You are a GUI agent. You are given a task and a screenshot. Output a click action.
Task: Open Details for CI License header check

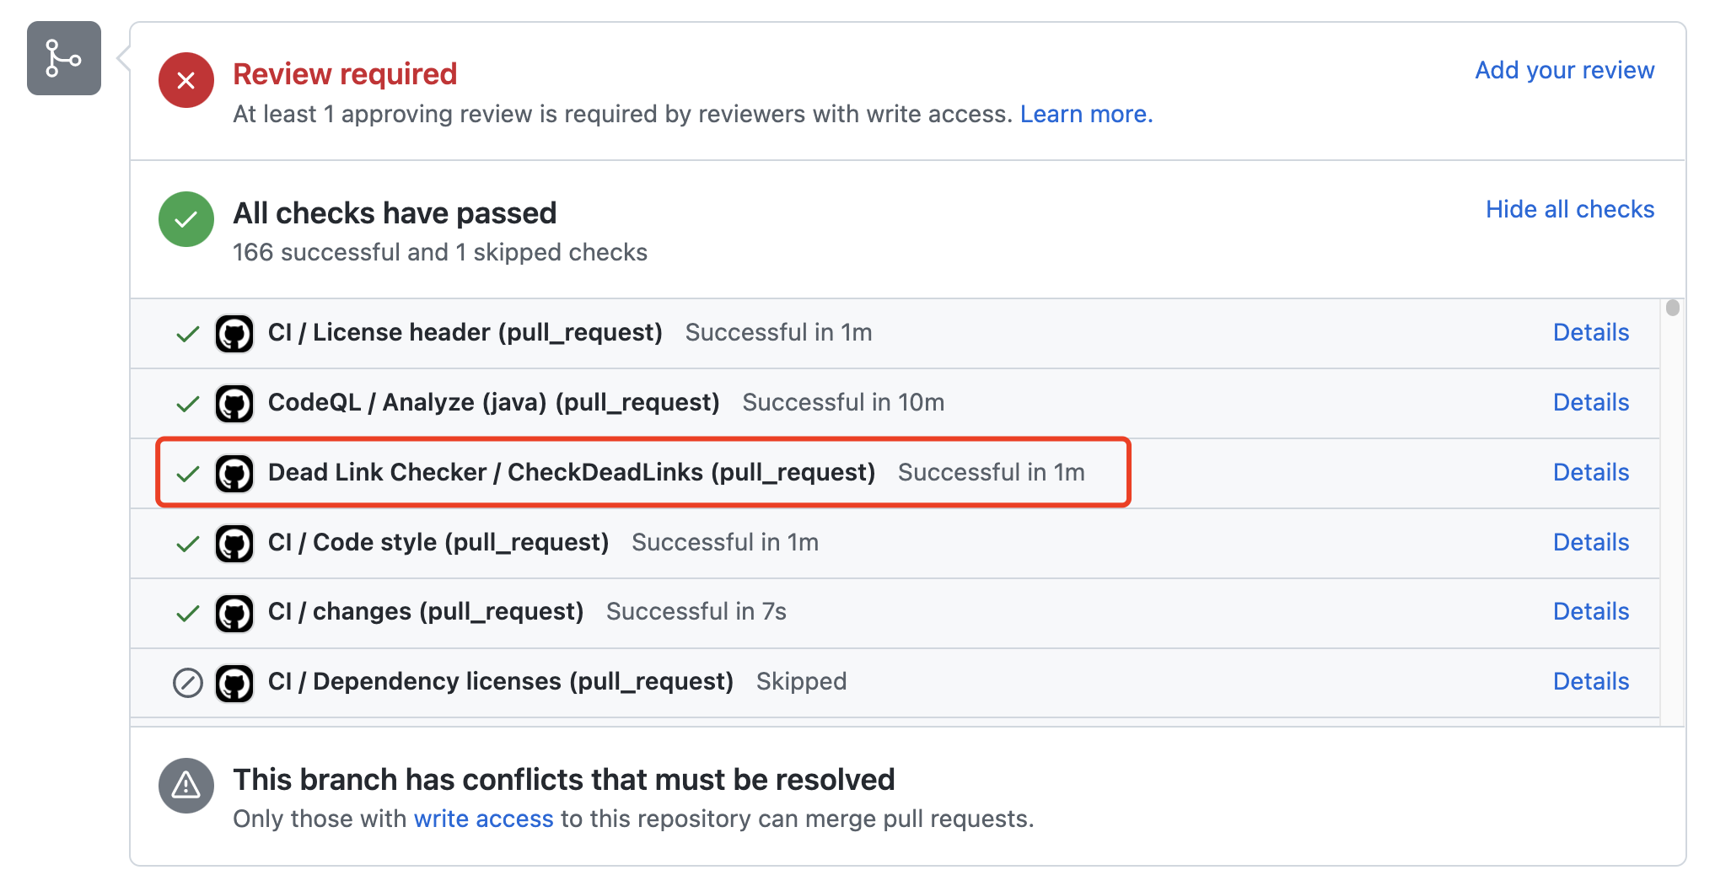1590,332
